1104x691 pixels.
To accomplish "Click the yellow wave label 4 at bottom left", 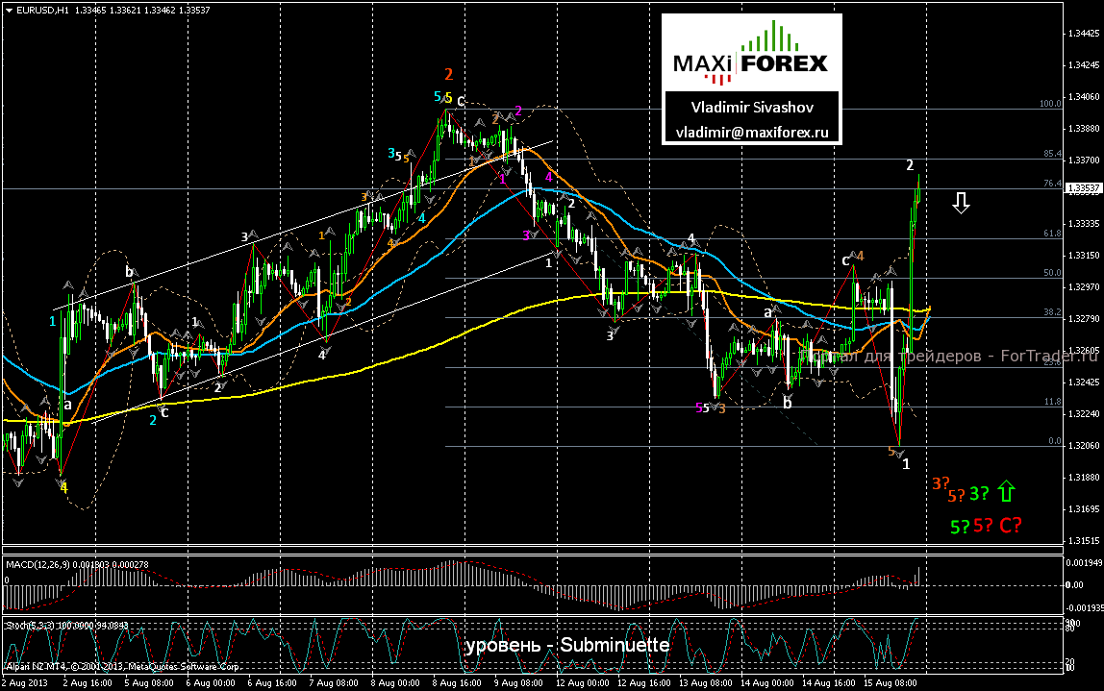I will point(63,487).
